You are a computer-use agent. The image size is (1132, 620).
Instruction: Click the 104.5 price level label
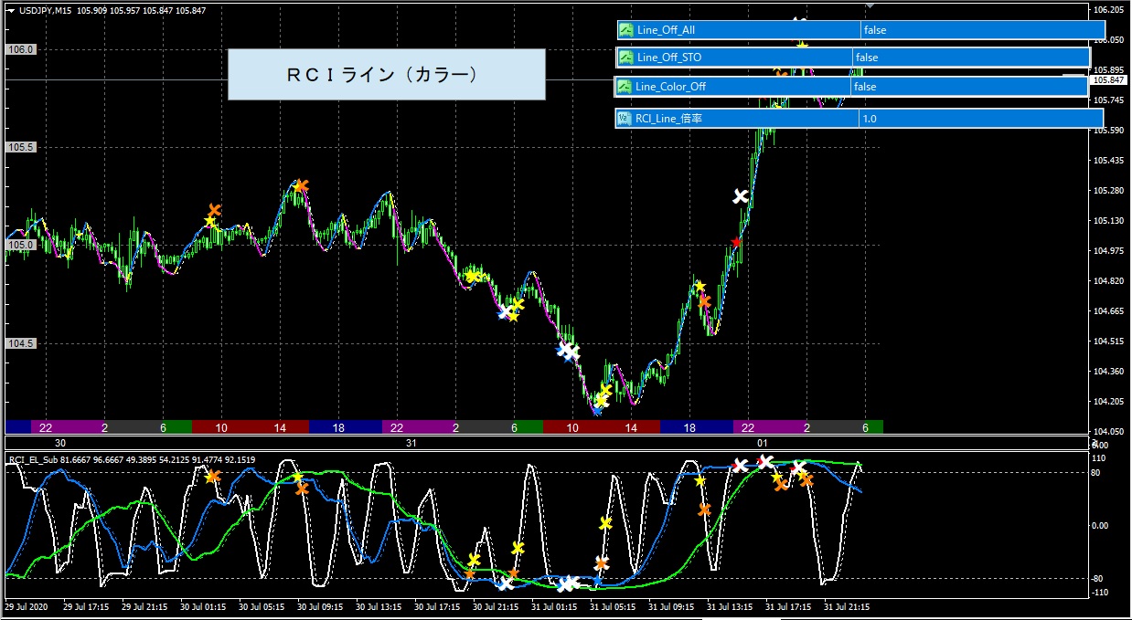click(x=21, y=343)
